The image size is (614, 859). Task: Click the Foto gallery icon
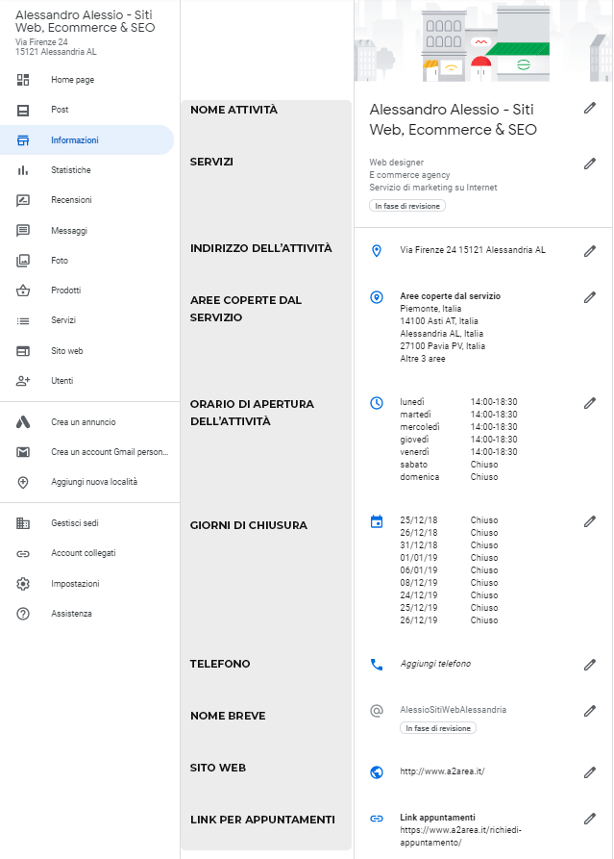coord(23,261)
